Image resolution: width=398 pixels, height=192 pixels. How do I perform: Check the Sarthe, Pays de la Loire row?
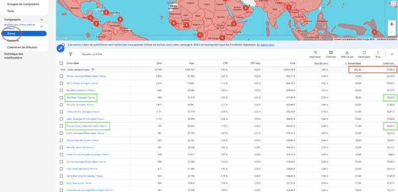[61, 140]
